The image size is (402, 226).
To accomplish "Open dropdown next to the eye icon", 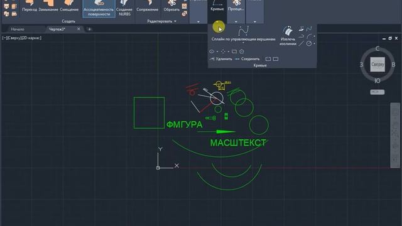I will coord(217,51).
